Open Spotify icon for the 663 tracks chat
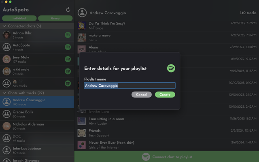The height and width of the screenshot is (162, 259). [68, 83]
